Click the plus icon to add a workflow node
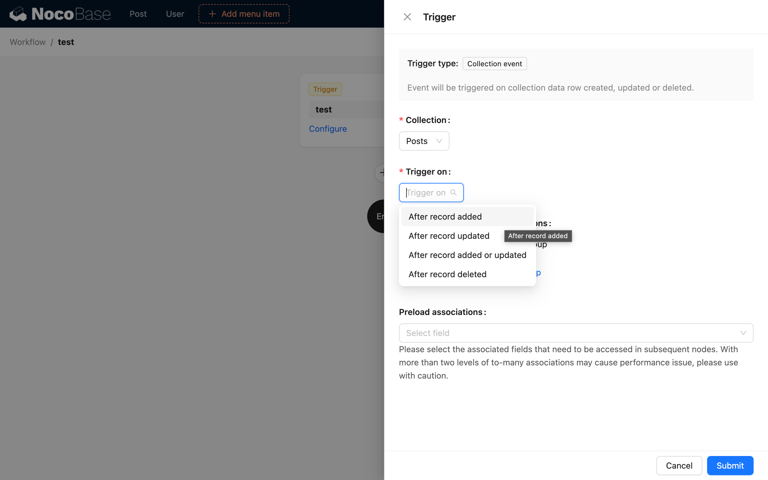The image size is (768, 480). pos(383,173)
